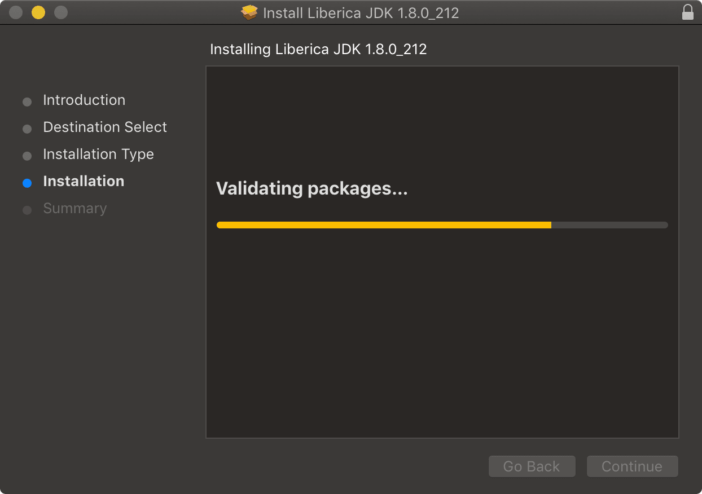The image size is (702, 494).
Task: Select the dimmed Summary step
Action: click(x=74, y=208)
